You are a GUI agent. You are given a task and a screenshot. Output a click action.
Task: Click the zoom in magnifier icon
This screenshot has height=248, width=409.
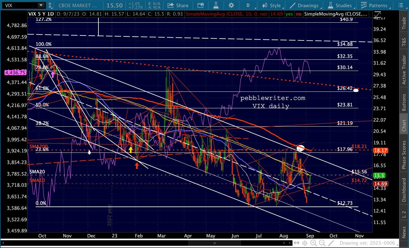[313, 243]
